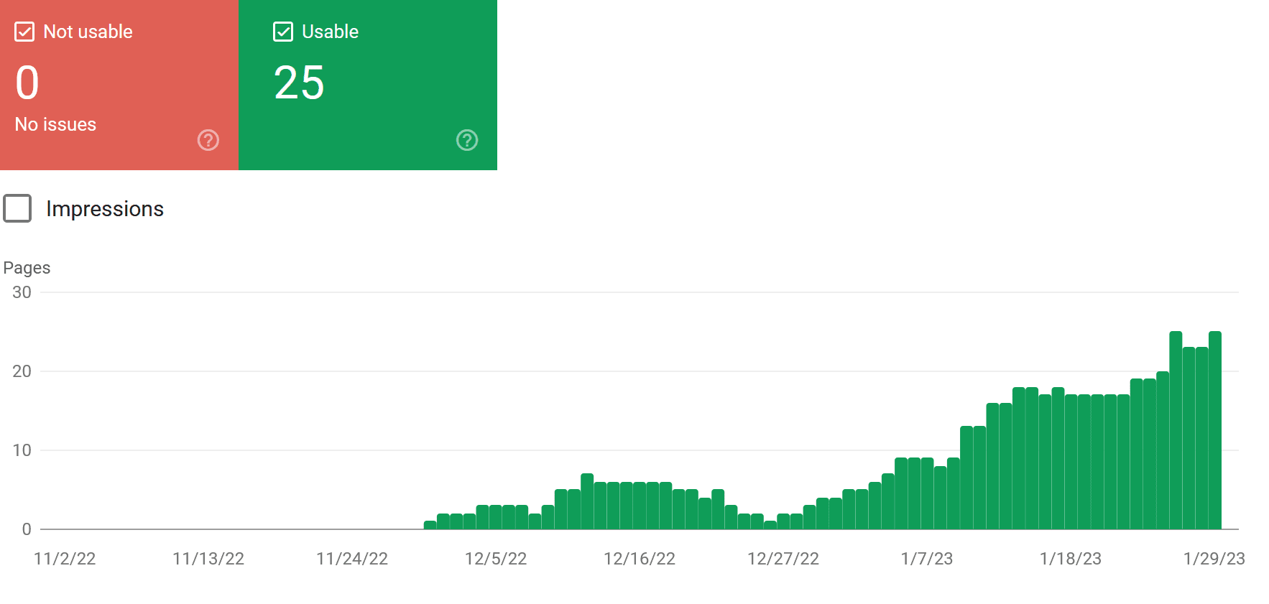Click the 12/16/22 date axis label
1269x604 pixels.
640,559
